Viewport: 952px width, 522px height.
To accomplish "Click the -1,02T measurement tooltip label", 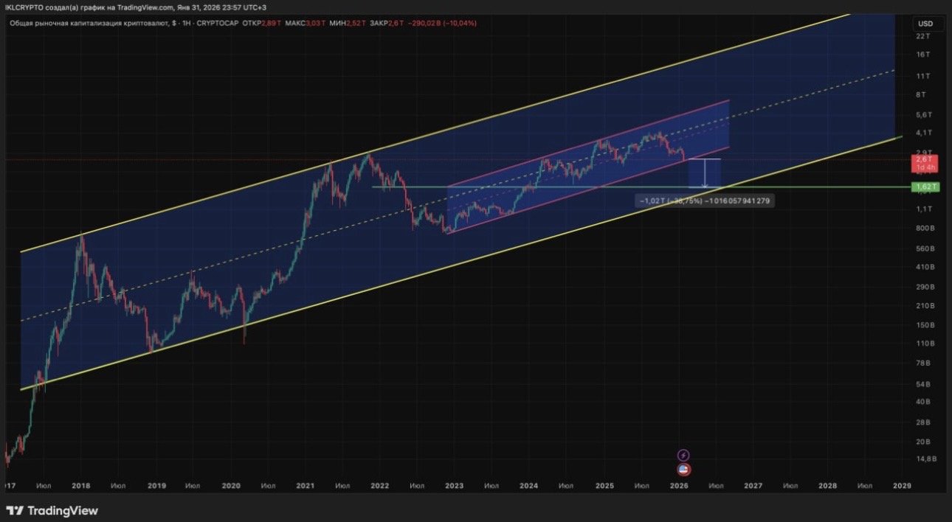I will point(706,201).
